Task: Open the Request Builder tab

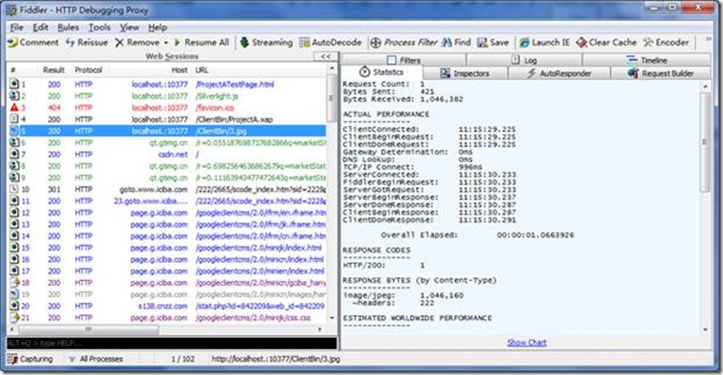Action: point(660,73)
